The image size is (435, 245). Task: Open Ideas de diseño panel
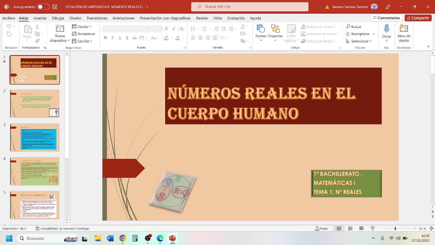(404, 30)
